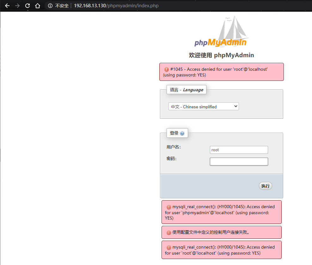Open login help question-mark icon

pyautogui.click(x=182, y=133)
